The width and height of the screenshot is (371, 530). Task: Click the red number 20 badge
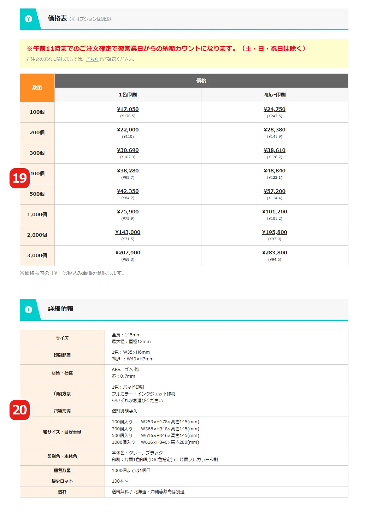(20, 410)
